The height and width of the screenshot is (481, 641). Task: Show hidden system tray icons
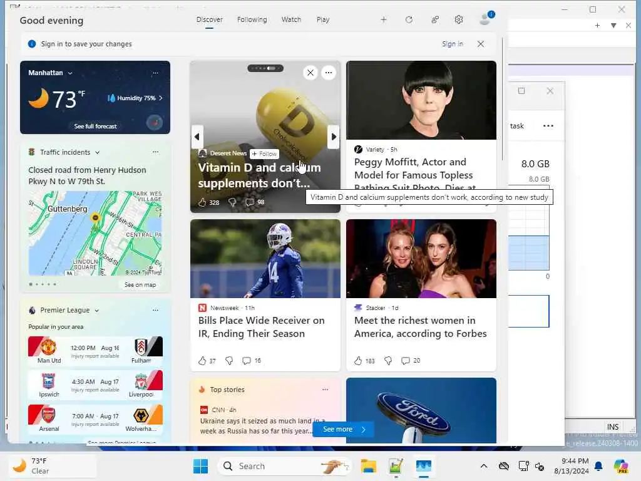[x=484, y=466]
